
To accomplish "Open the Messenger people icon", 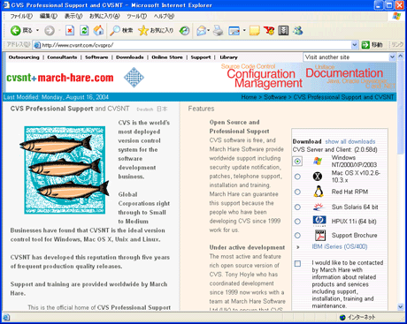I will point(298,30).
